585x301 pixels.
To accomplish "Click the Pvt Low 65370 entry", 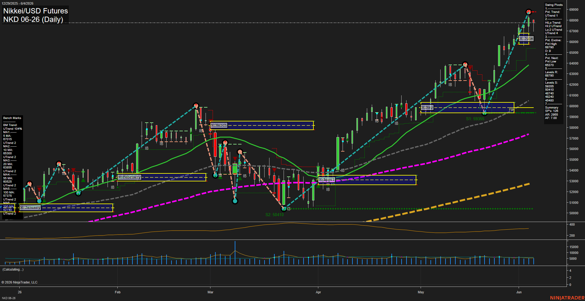I will point(549,65).
